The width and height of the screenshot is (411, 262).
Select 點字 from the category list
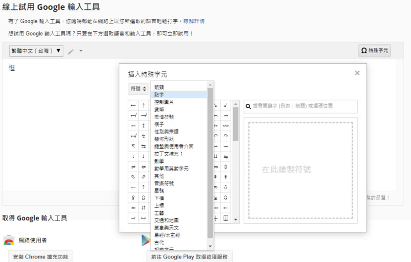click(179, 94)
